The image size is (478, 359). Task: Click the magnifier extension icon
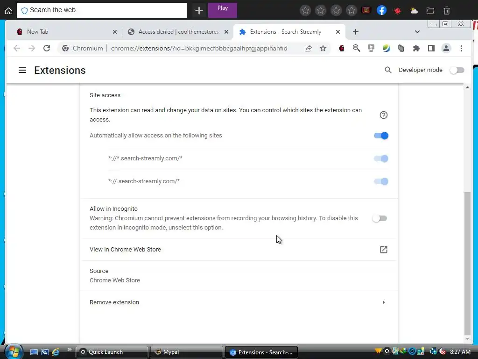pos(356,48)
